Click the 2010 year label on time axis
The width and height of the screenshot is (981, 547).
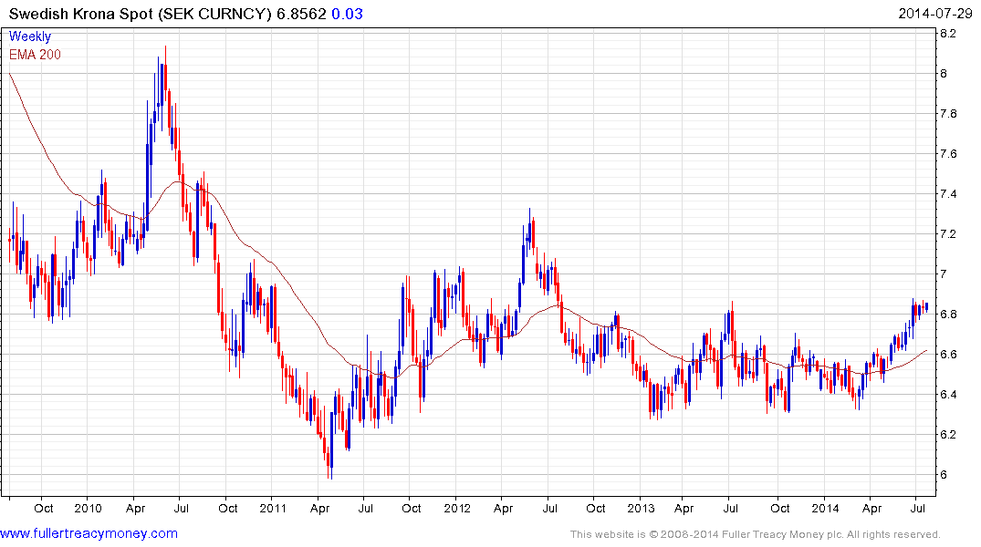[88, 508]
